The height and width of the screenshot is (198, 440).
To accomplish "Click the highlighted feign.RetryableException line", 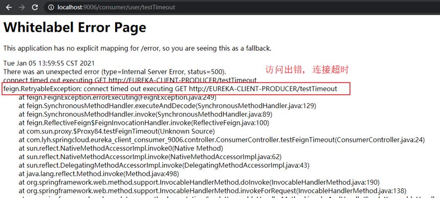I will click(176, 89).
